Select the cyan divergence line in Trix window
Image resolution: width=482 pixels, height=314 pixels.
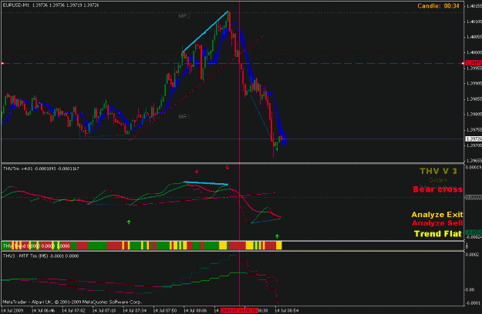click(x=206, y=183)
